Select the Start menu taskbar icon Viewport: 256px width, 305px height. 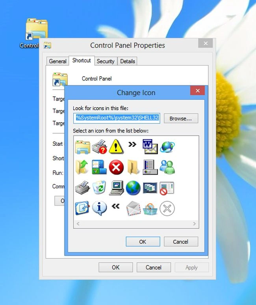[99, 167]
